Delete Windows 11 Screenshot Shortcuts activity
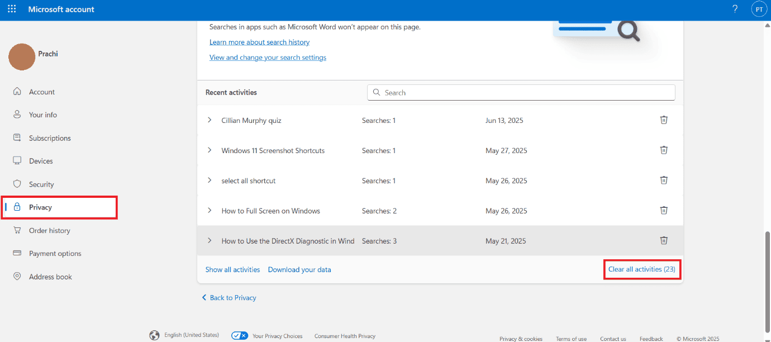771x342 pixels. 664,150
